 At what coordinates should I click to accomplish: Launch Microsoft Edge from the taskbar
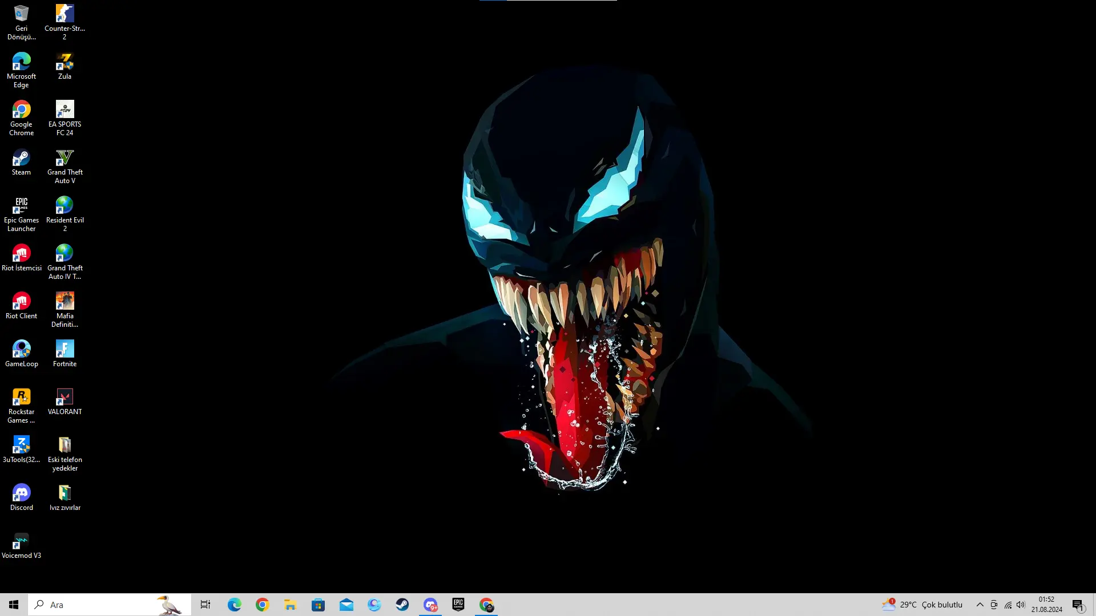[234, 605]
